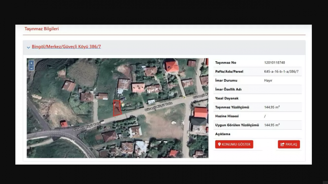Click the Taşınmaz Yüzölçümü value 144,95 m²
The width and height of the screenshot is (328, 184).
(272, 107)
